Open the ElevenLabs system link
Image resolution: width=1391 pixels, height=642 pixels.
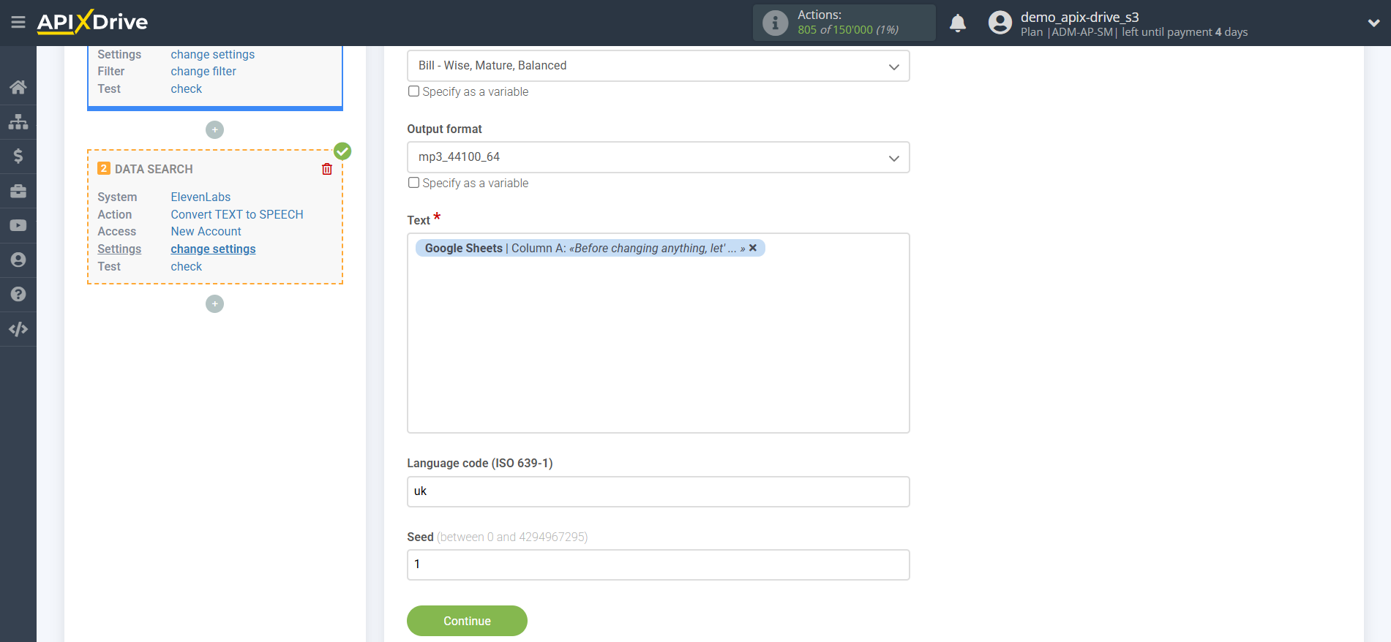[200, 197]
